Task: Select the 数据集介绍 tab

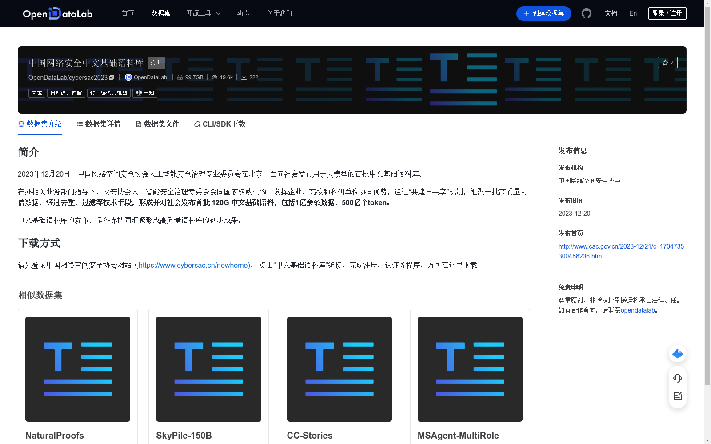Action: tap(40, 124)
